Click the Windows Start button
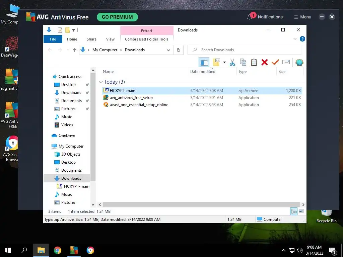The image size is (343, 257). point(8,250)
